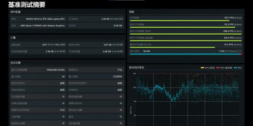The height and width of the screenshot is (126, 253).
Task: Select the 15.50 GB total memory value
Action: tap(118, 26)
